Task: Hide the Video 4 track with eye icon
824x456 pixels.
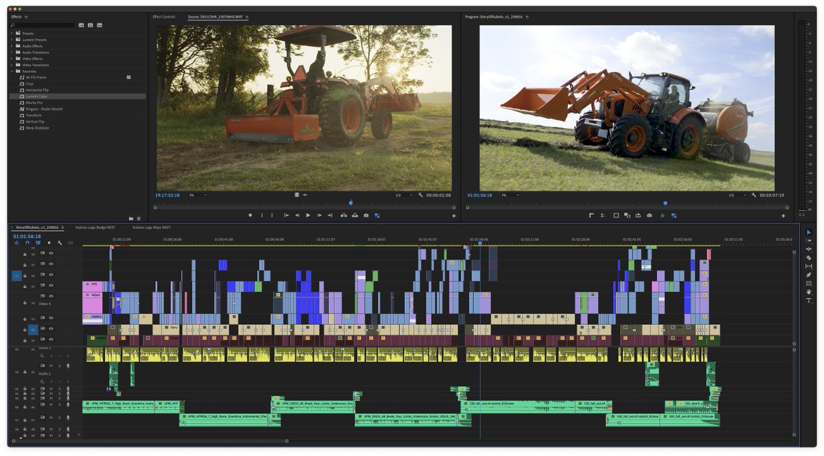Action: tap(50, 296)
